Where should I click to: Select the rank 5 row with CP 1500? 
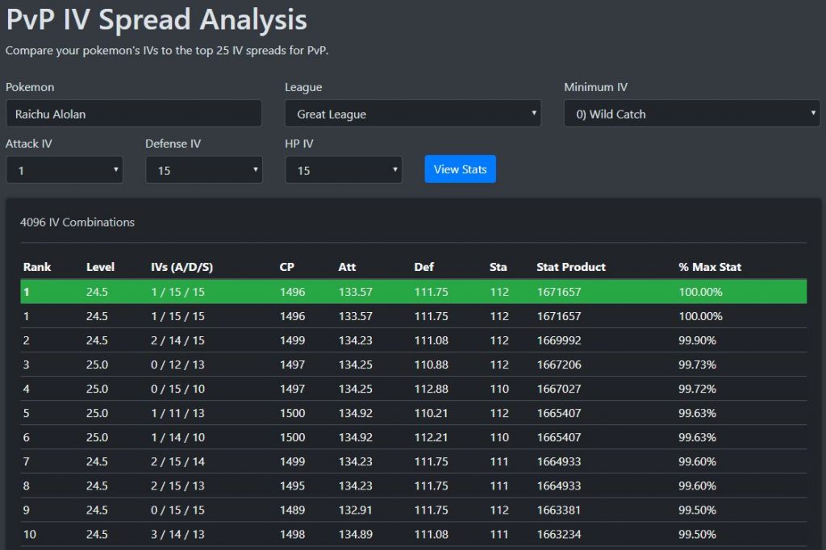coord(413,413)
